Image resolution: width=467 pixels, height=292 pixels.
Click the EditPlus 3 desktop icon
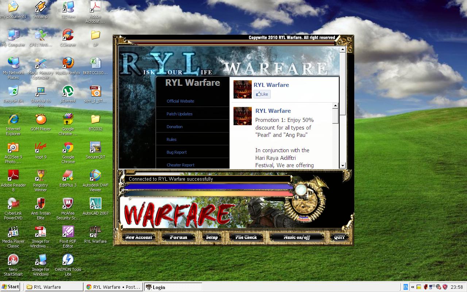[x=68, y=178]
